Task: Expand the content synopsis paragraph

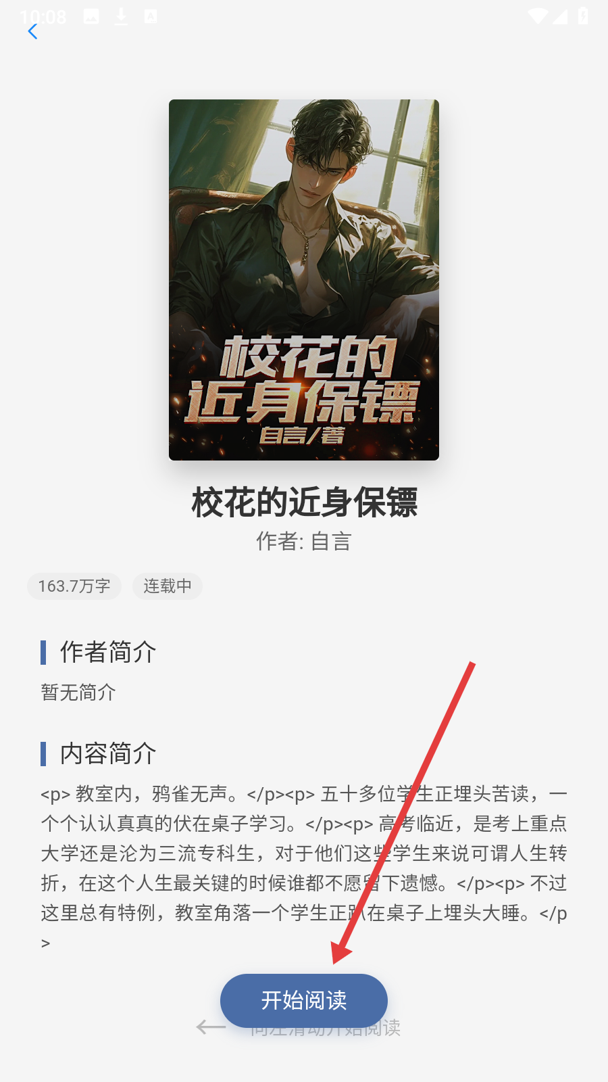Action: [304, 868]
